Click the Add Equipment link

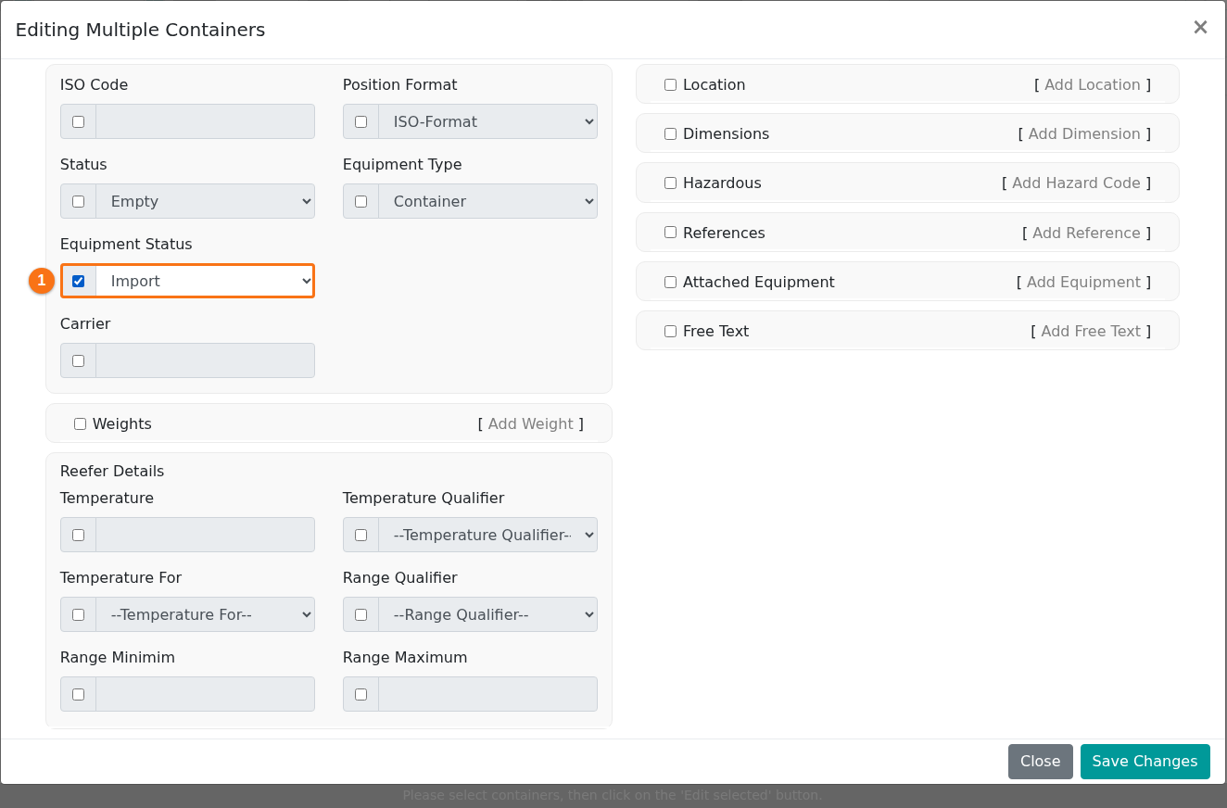point(1083,282)
